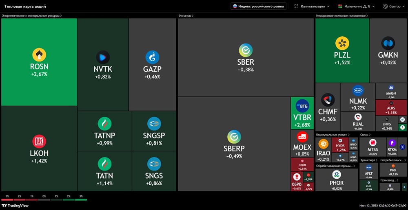This screenshot has height=210, width=408.
Task: Click the yellow Polyus logo on PLZL
Action: [x=342, y=44]
